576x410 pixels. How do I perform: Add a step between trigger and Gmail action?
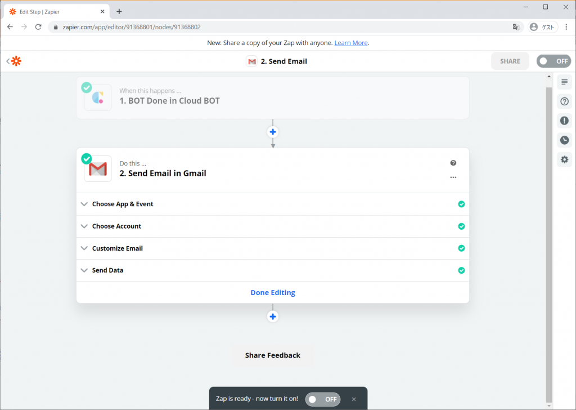click(x=273, y=132)
